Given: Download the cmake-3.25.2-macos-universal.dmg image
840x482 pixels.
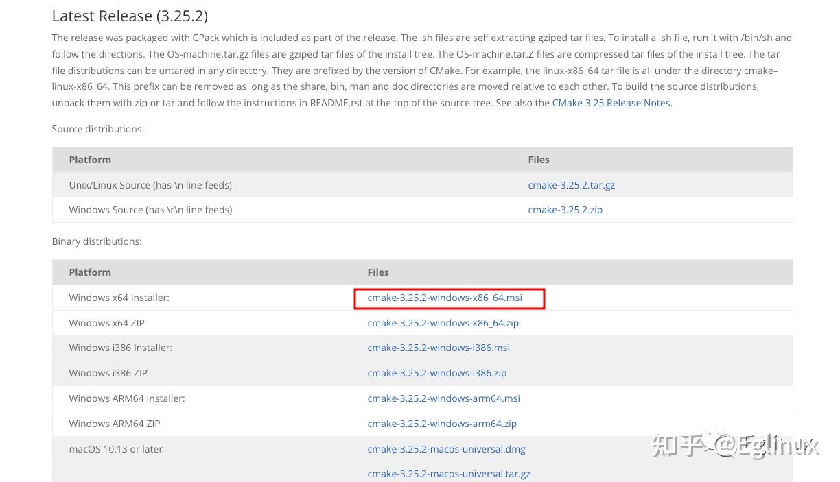Looking at the screenshot, I should click(x=446, y=449).
